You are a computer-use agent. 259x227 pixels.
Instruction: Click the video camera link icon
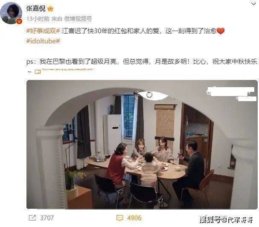38,72
